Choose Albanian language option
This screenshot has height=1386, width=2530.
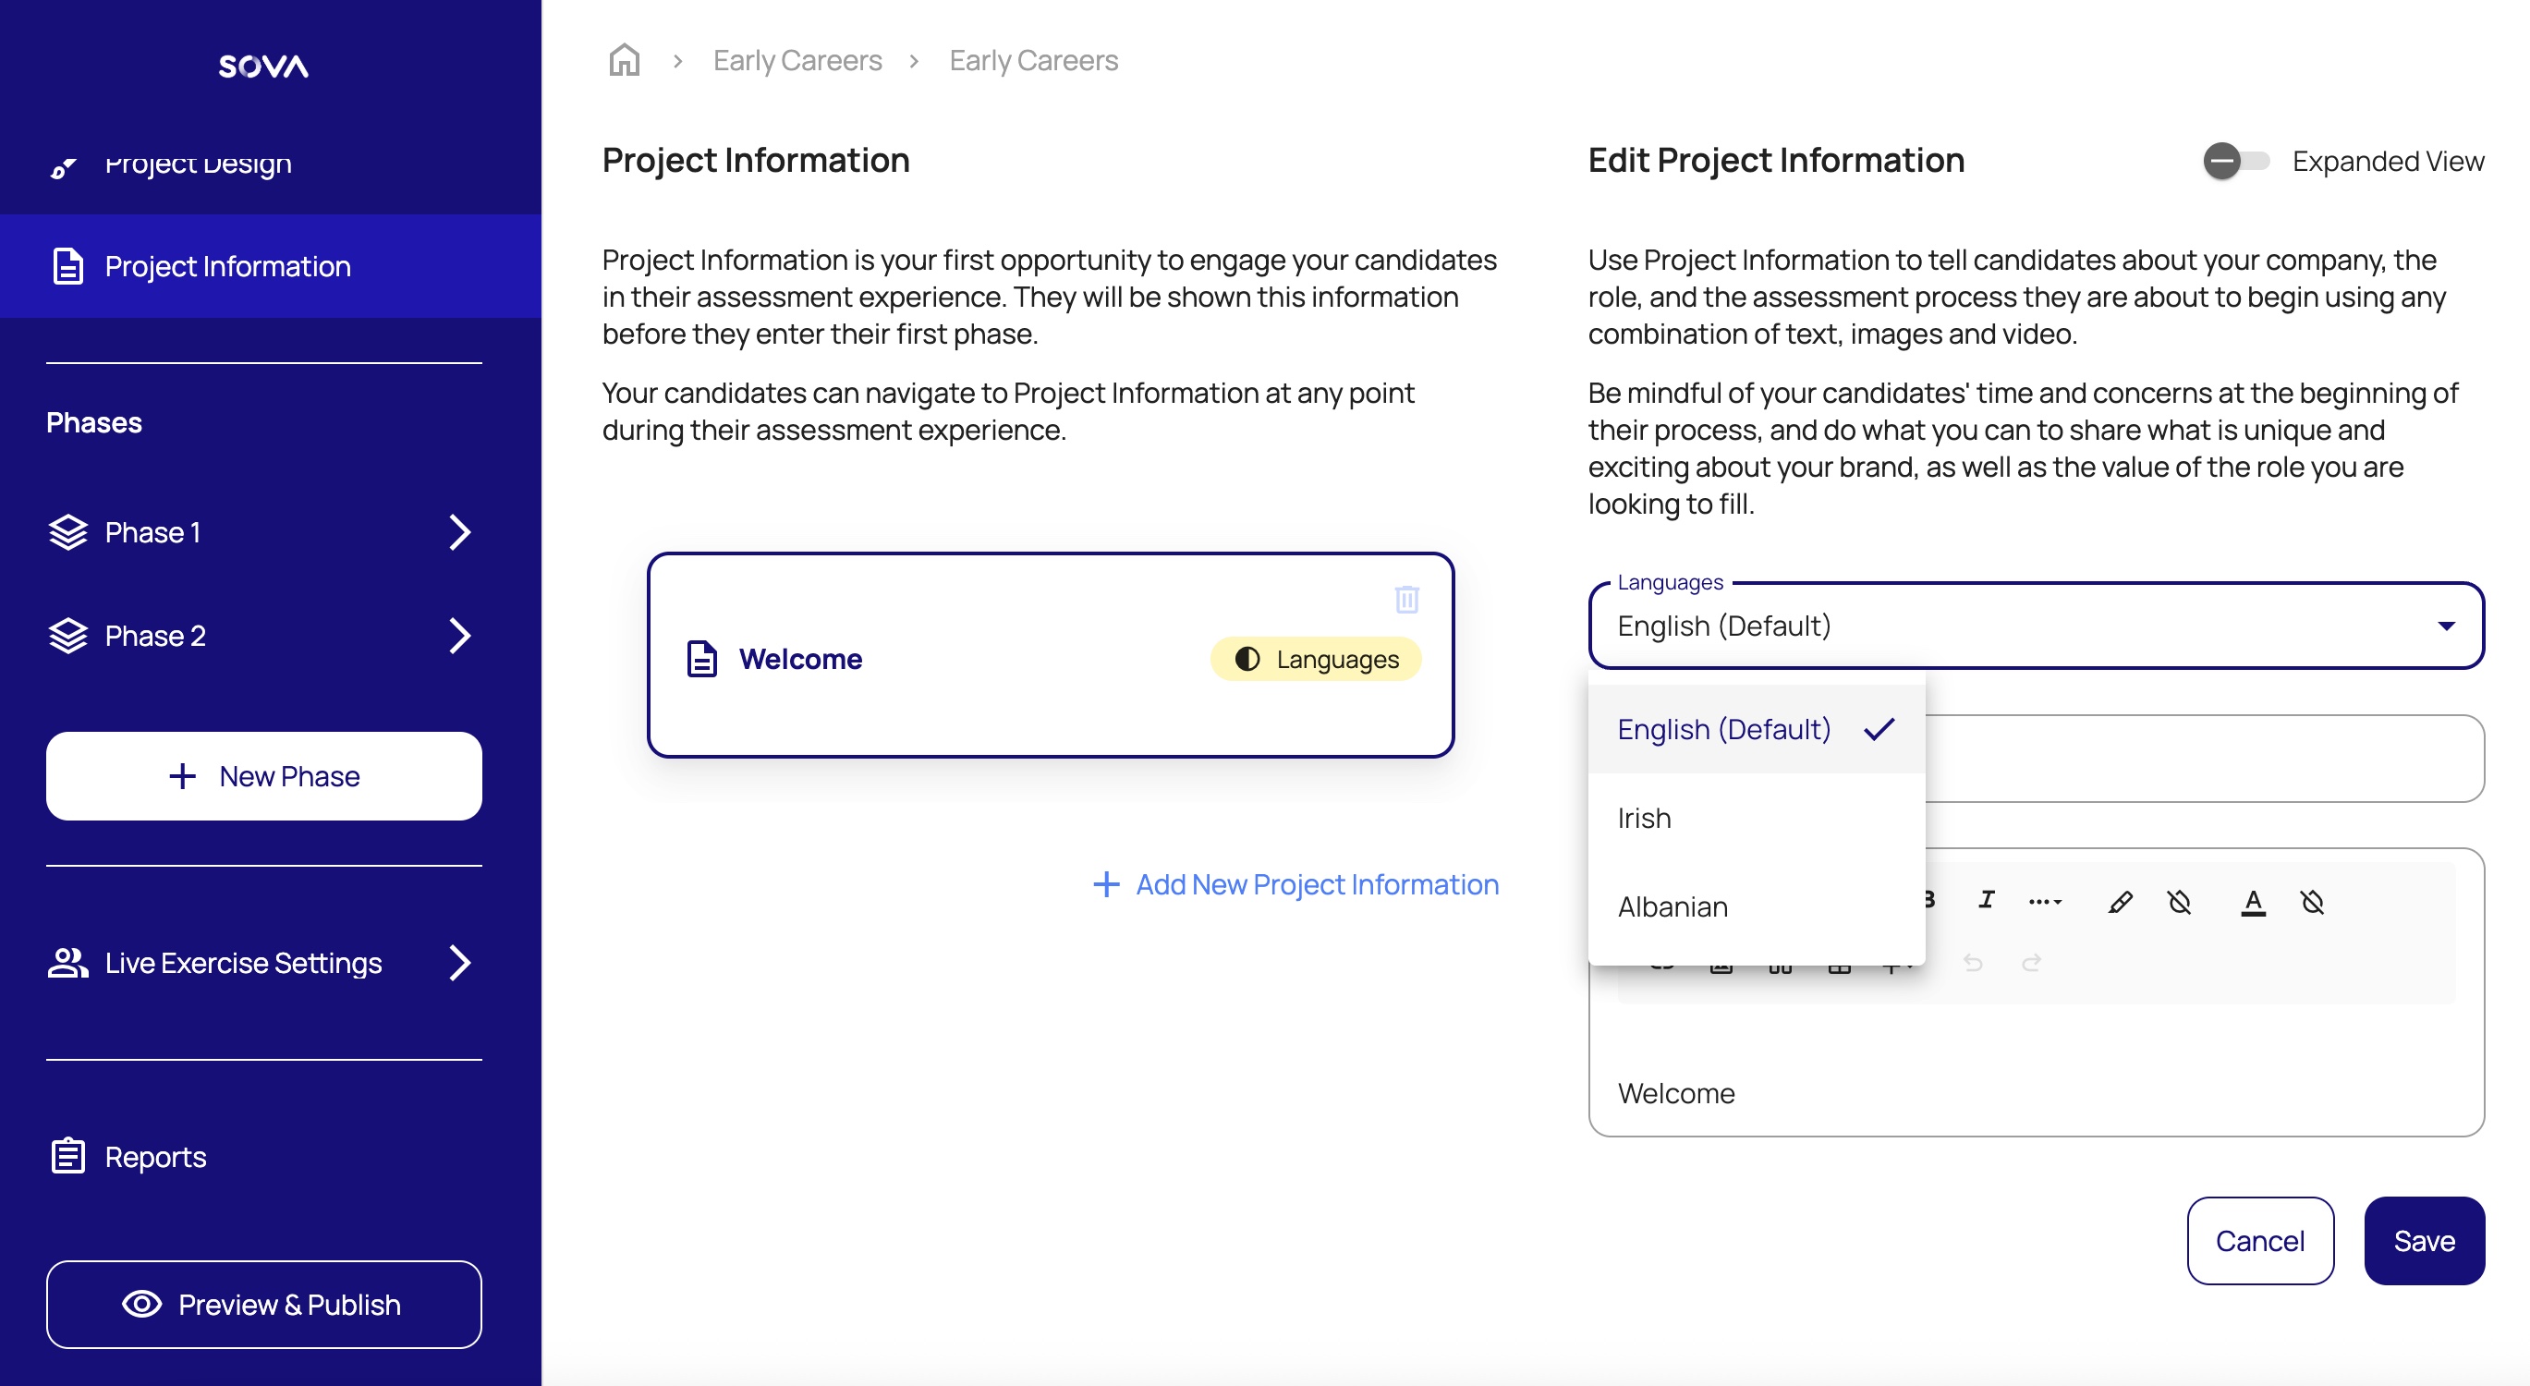point(1672,906)
